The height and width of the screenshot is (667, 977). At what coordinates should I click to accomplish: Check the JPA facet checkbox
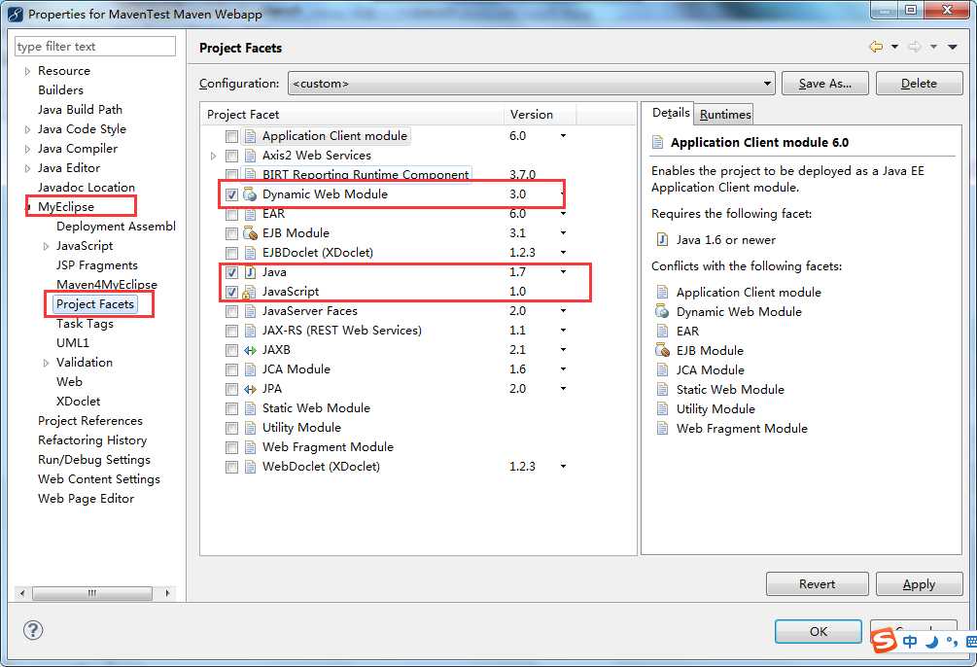pyautogui.click(x=231, y=389)
